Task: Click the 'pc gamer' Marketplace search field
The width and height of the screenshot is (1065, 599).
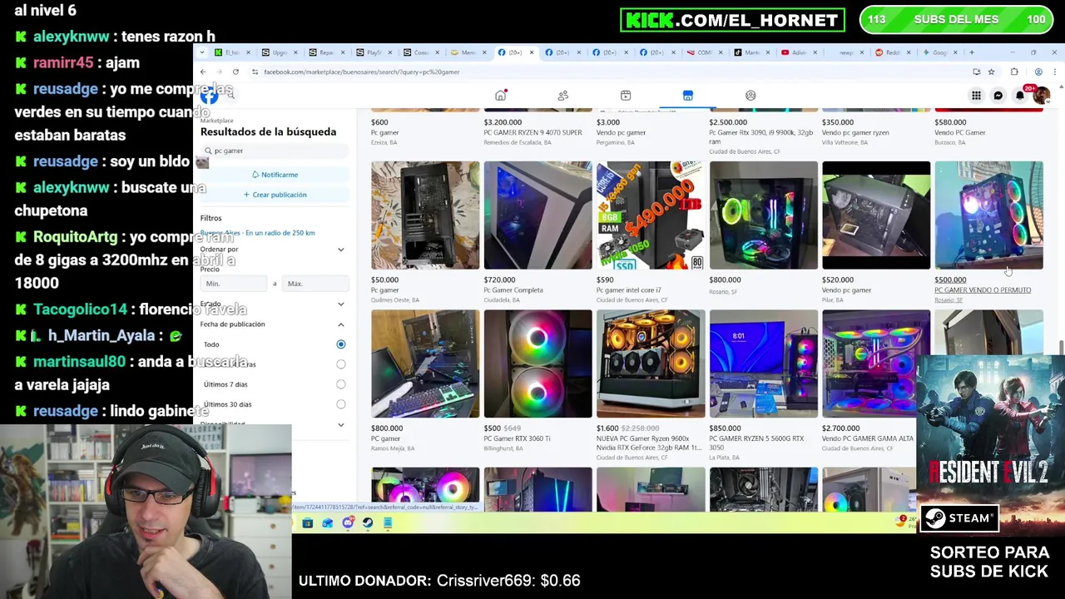Action: tap(275, 151)
